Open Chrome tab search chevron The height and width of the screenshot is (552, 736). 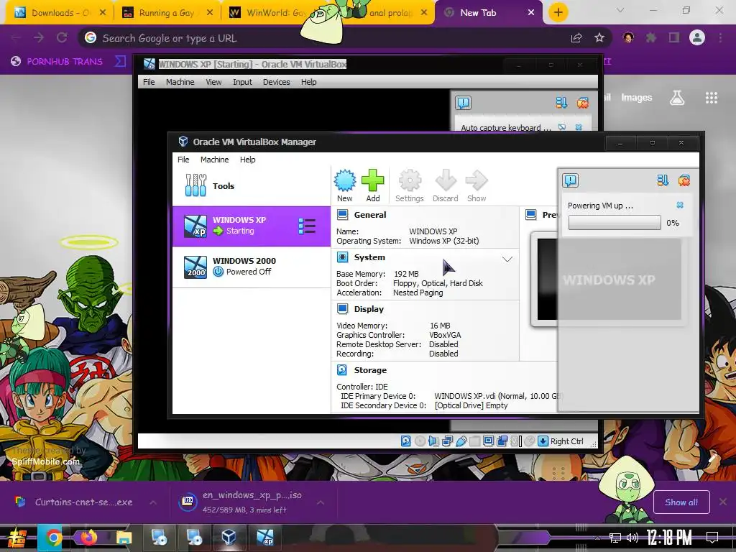tap(620, 10)
